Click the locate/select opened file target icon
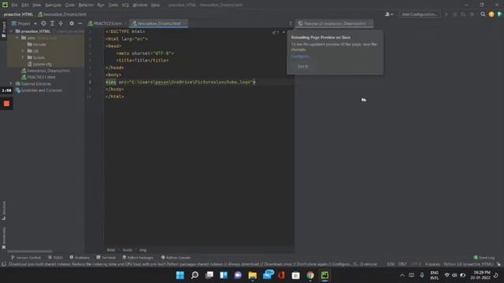 [43, 24]
